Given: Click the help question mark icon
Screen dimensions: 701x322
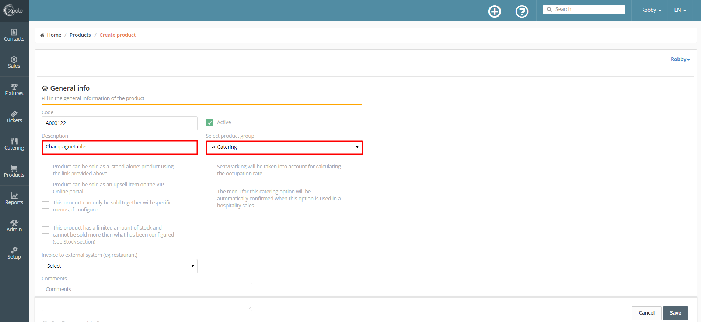Looking at the screenshot, I should pyautogui.click(x=522, y=11).
